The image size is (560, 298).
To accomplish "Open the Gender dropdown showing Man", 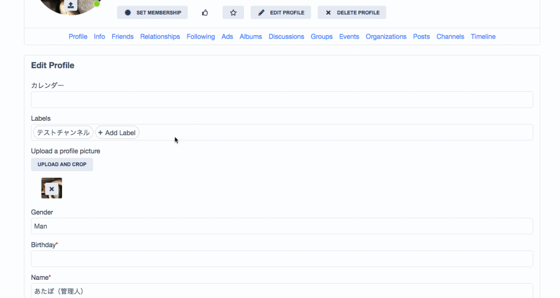I will pos(282,226).
